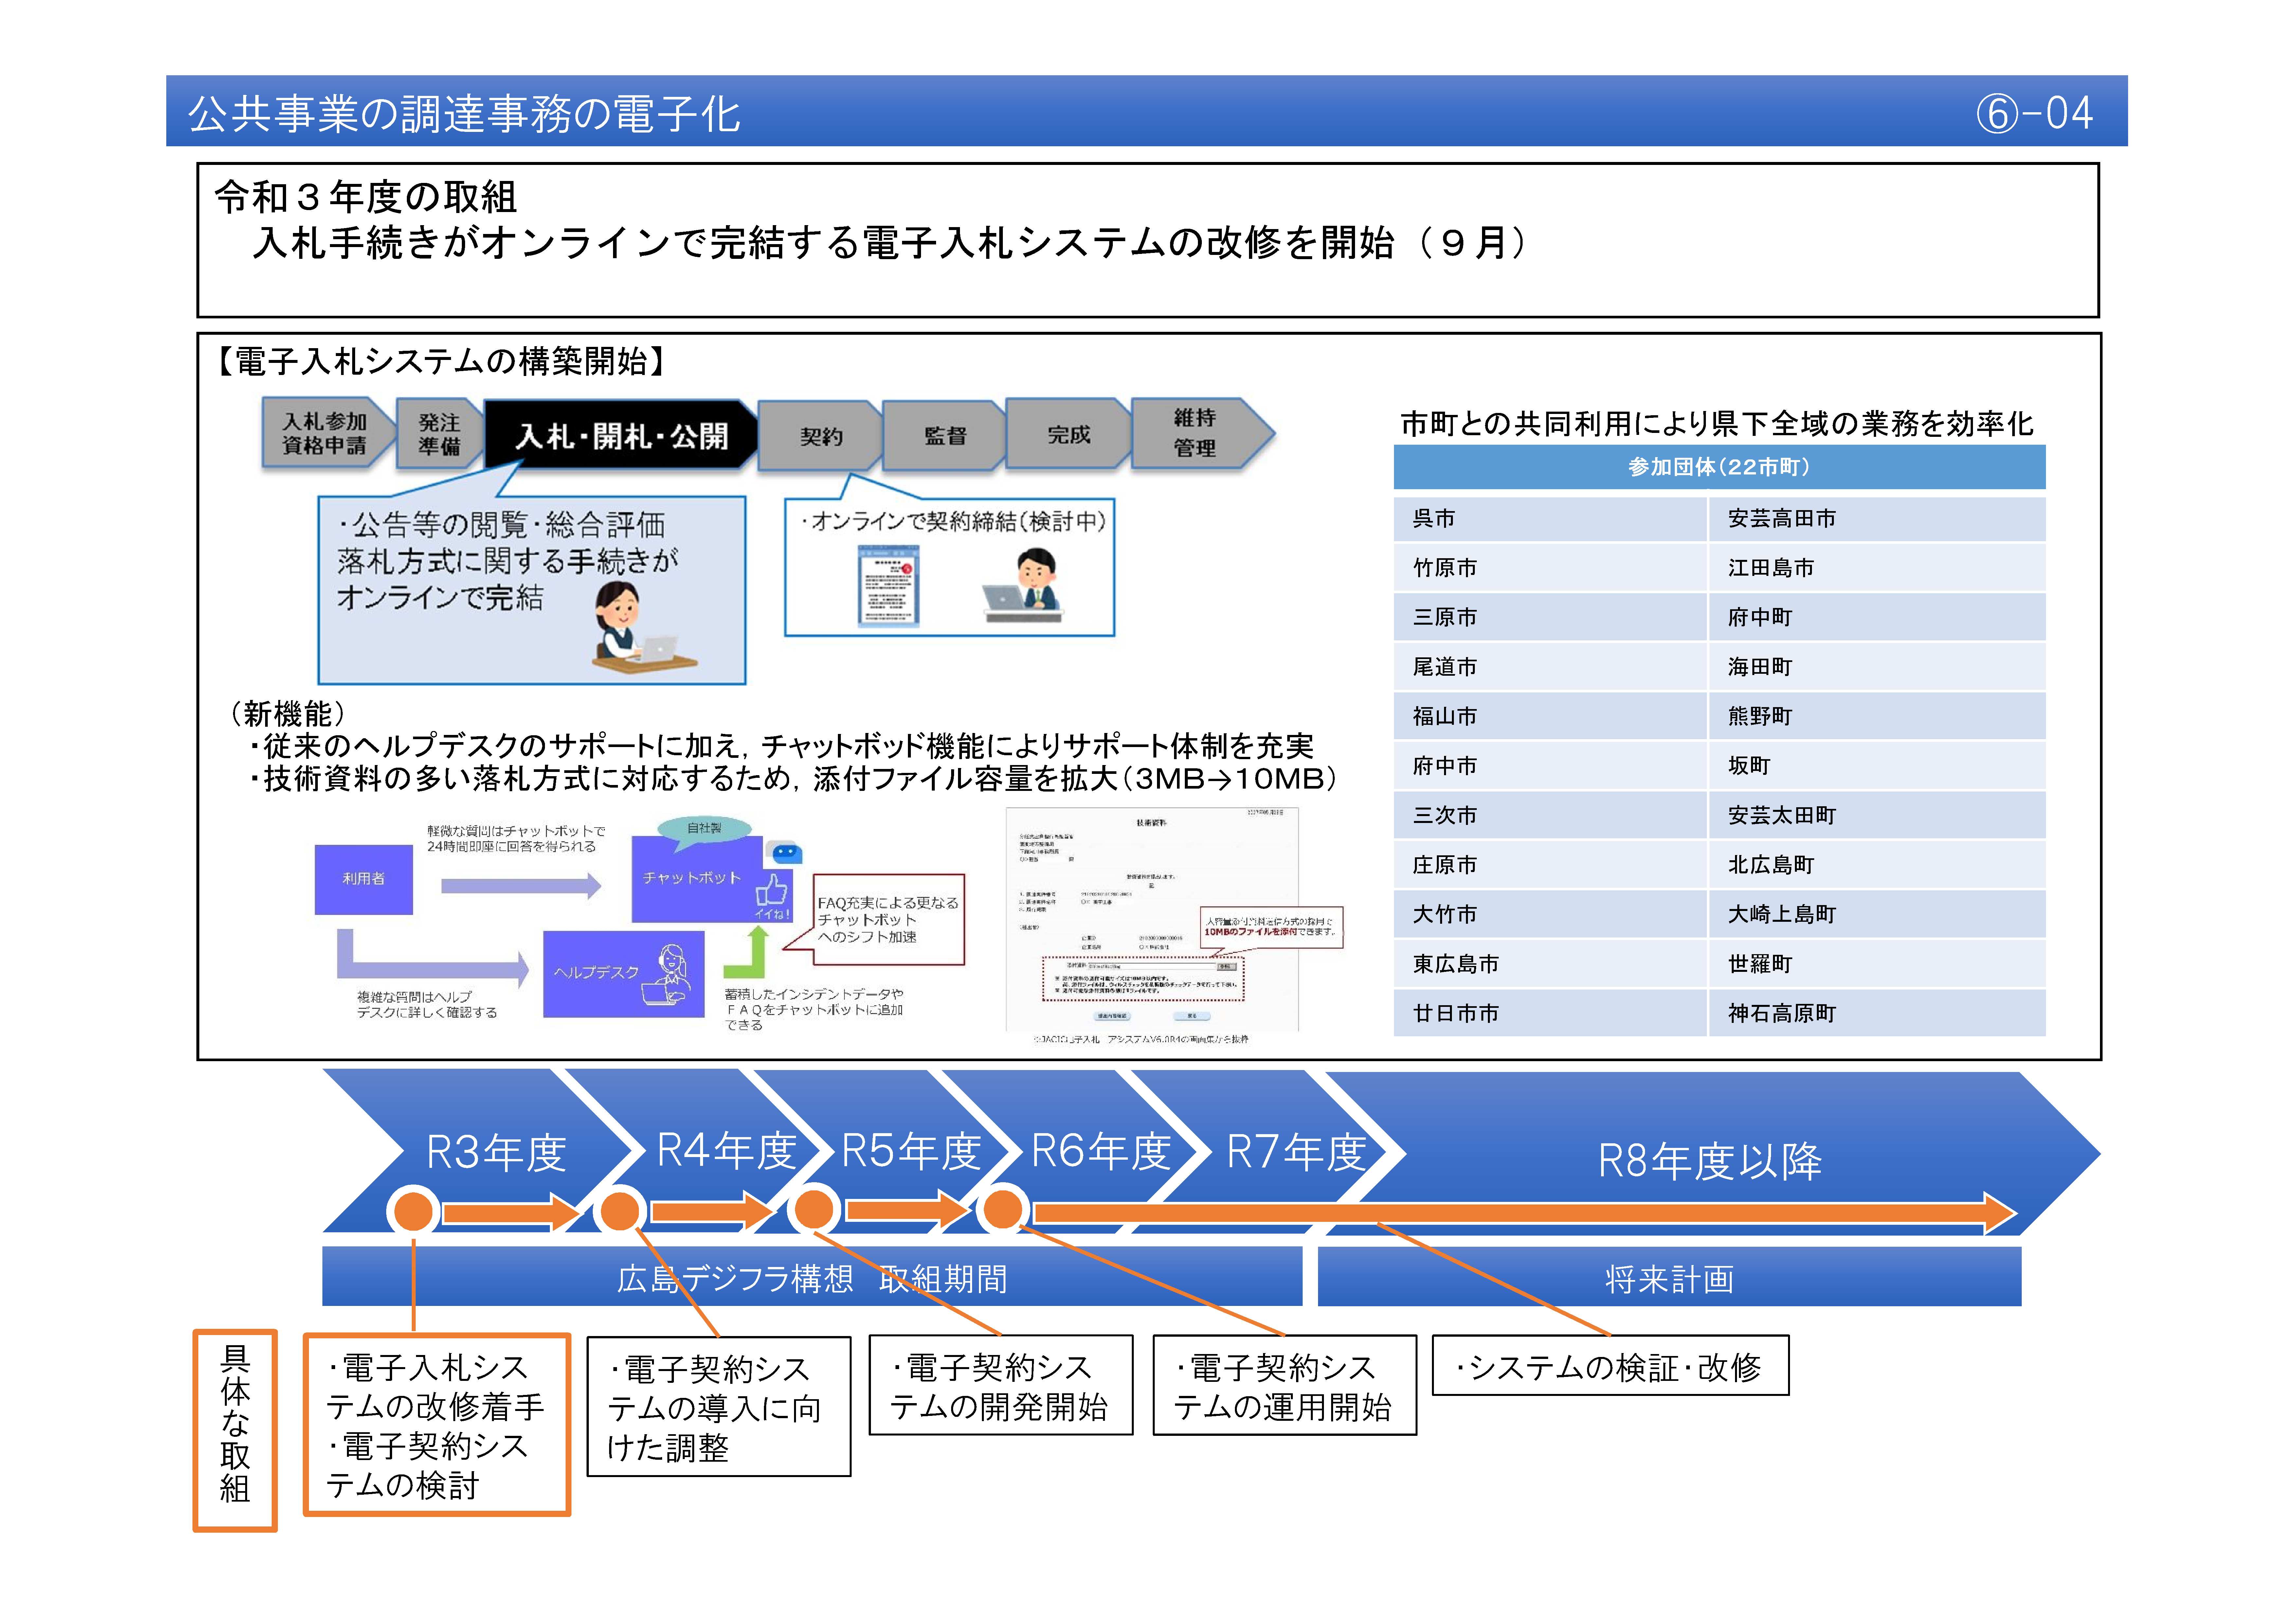Click the 公共事業の調達事務の電子化 title

pyautogui.click(x=464, y=114)
